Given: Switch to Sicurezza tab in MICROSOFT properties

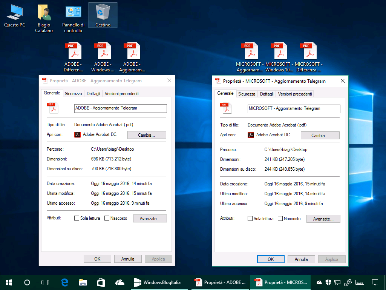Looking at the screenshot, I should (x=247, y=94).
